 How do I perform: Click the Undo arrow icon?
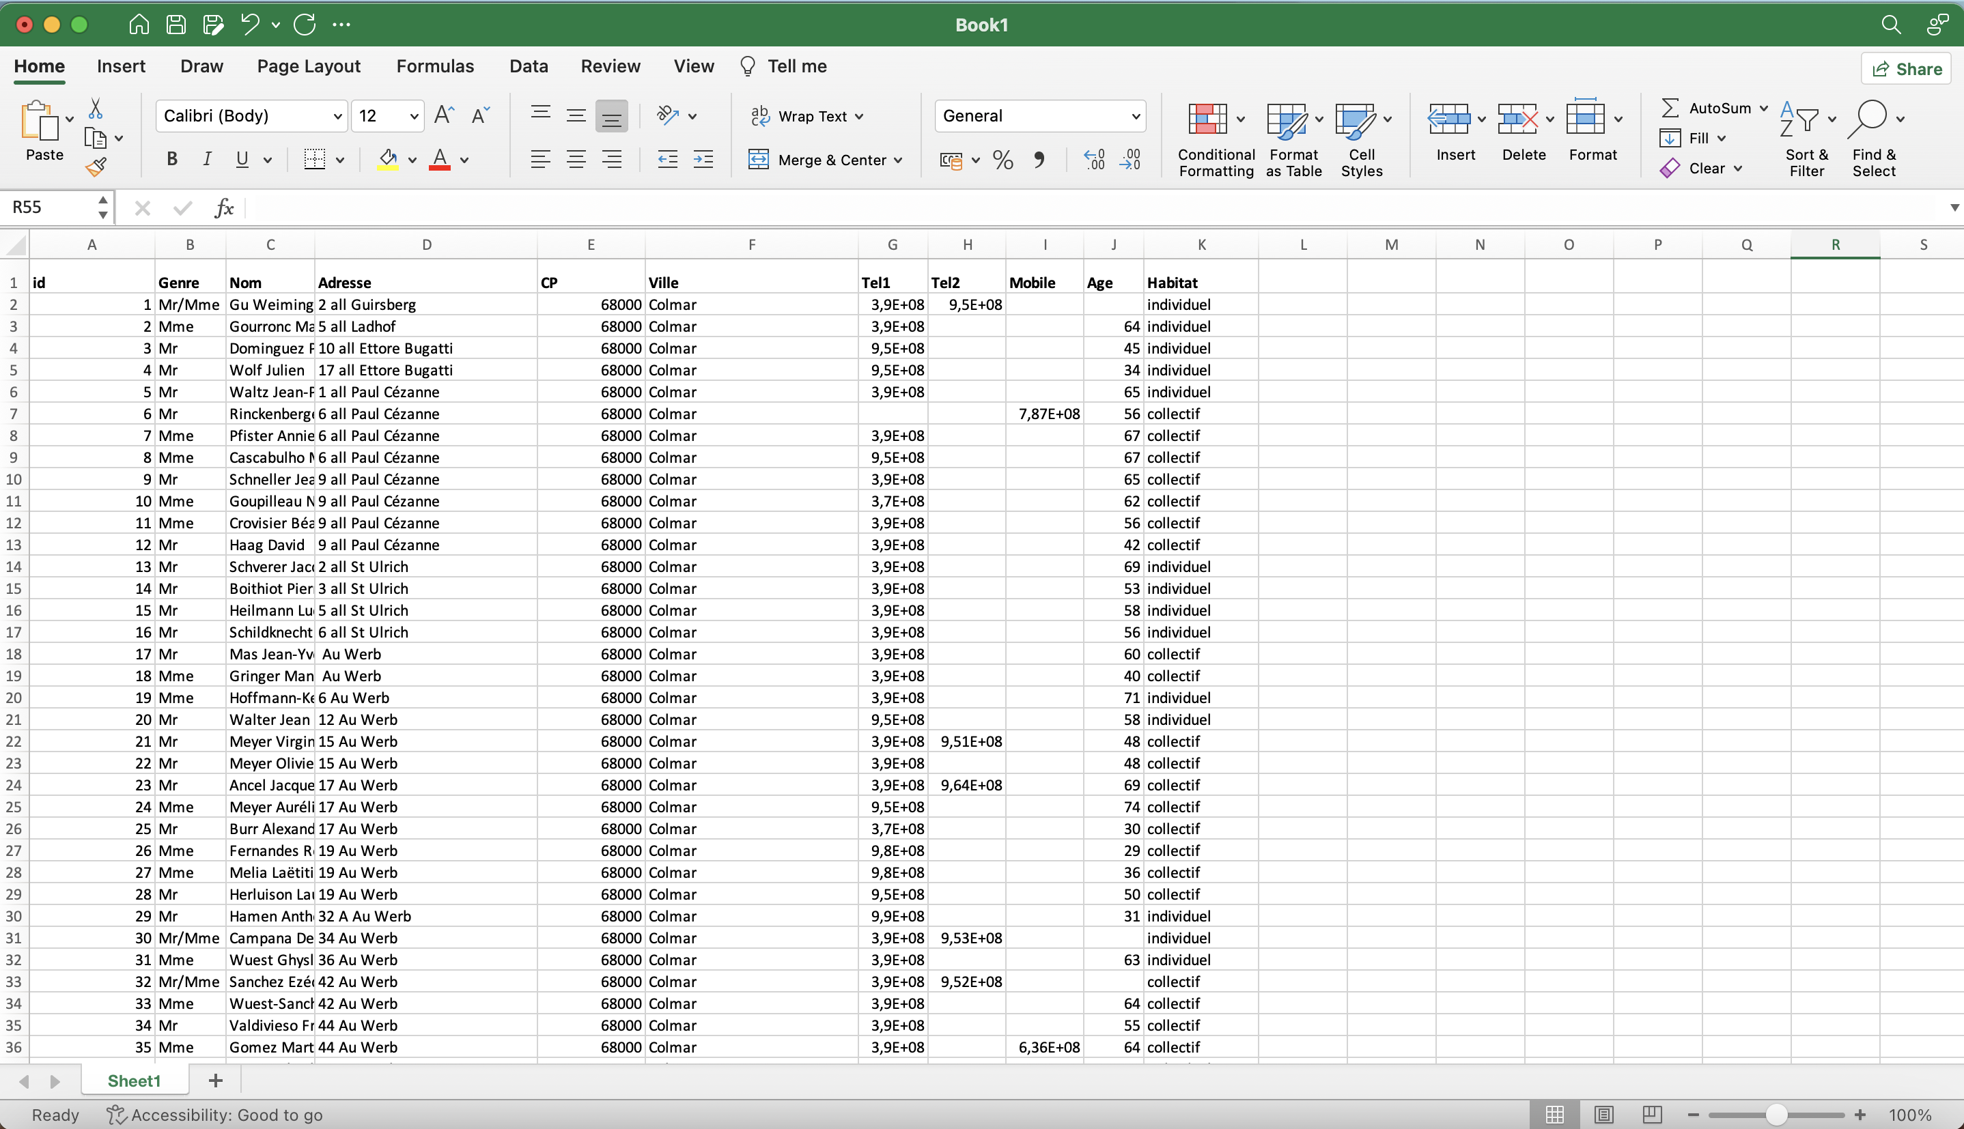(250, 25)
